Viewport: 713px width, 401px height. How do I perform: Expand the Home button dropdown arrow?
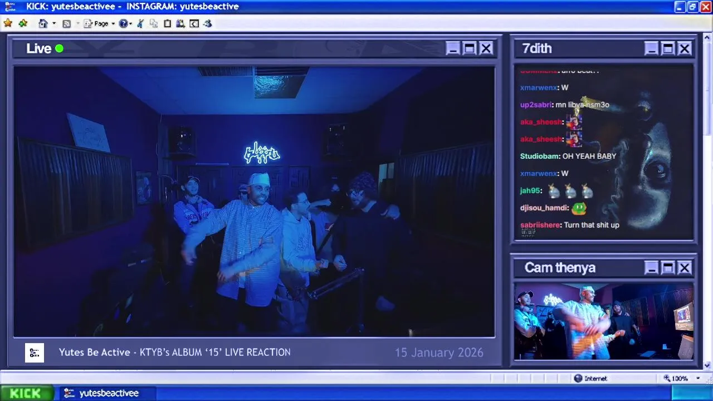click(54, 23)
